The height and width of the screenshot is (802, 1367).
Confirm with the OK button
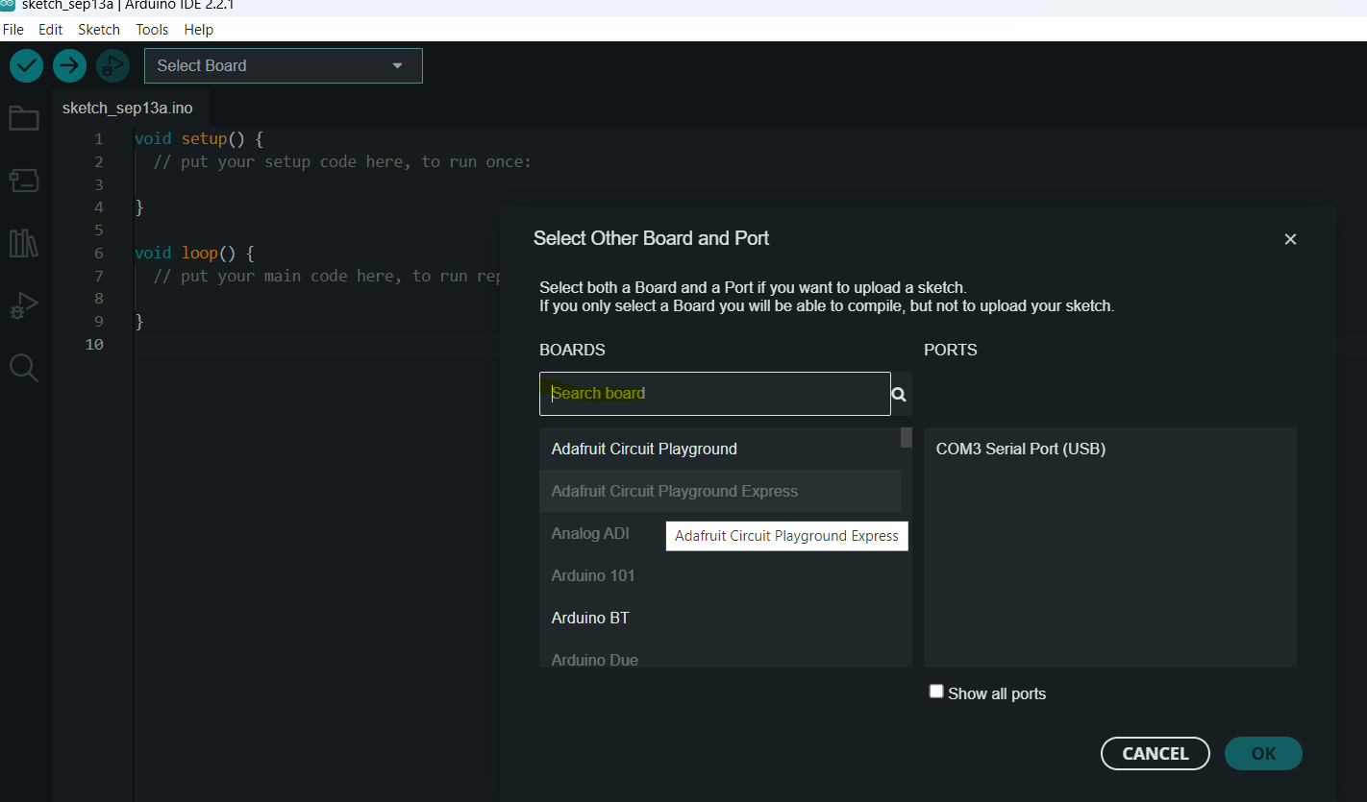1263,754
